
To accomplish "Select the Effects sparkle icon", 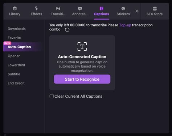I will tap(36, 8).
